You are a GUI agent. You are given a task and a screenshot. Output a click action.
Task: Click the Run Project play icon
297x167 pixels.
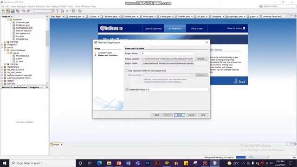67,11
